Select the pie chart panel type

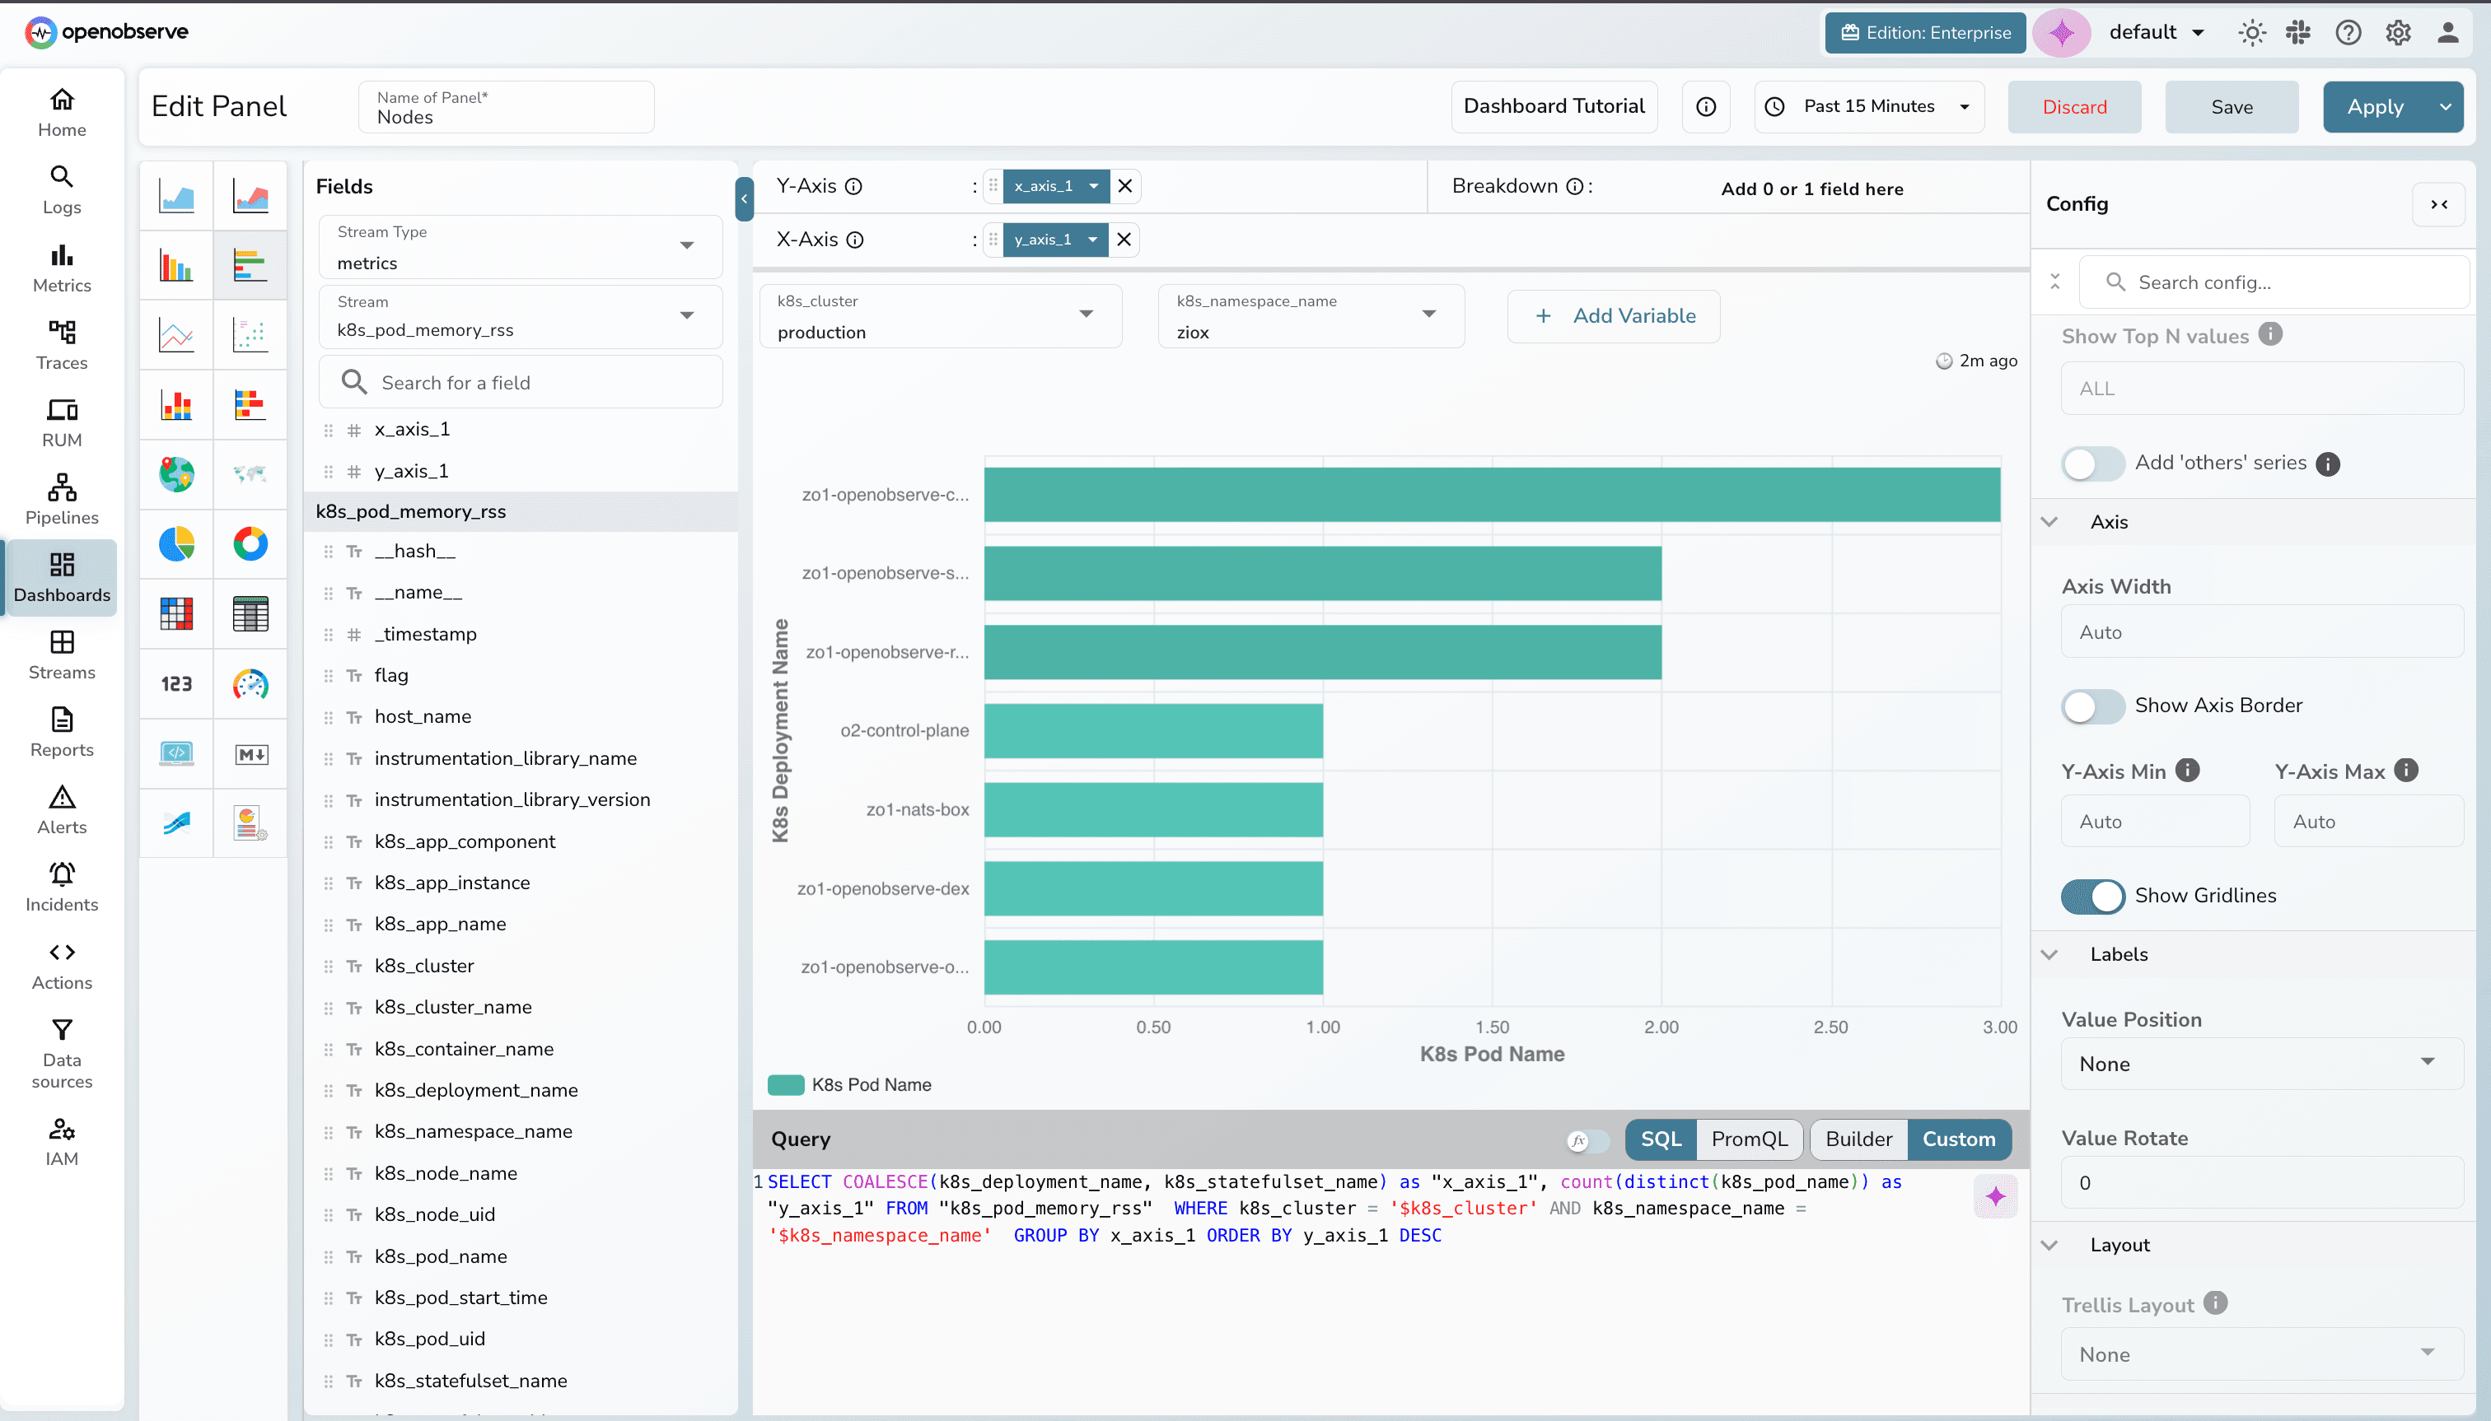pyautogui.click(x=175, y=543)
